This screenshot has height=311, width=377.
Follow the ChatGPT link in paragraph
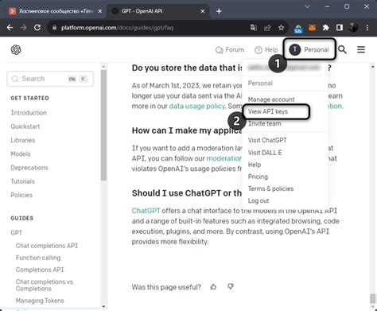pyautogui.click(x=146, y=211)
